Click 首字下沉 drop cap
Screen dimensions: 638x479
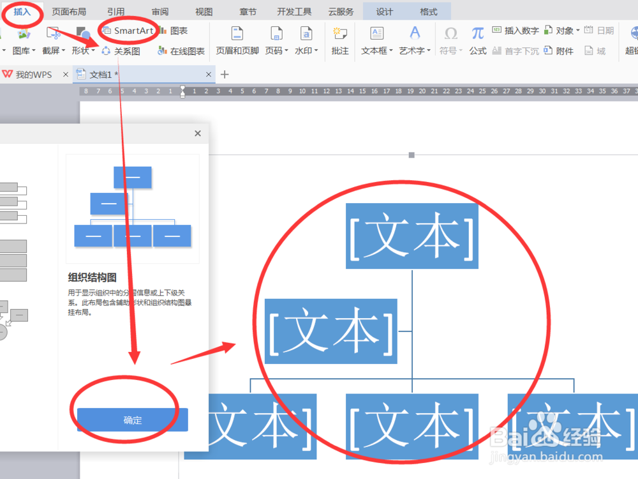[515, 51]
